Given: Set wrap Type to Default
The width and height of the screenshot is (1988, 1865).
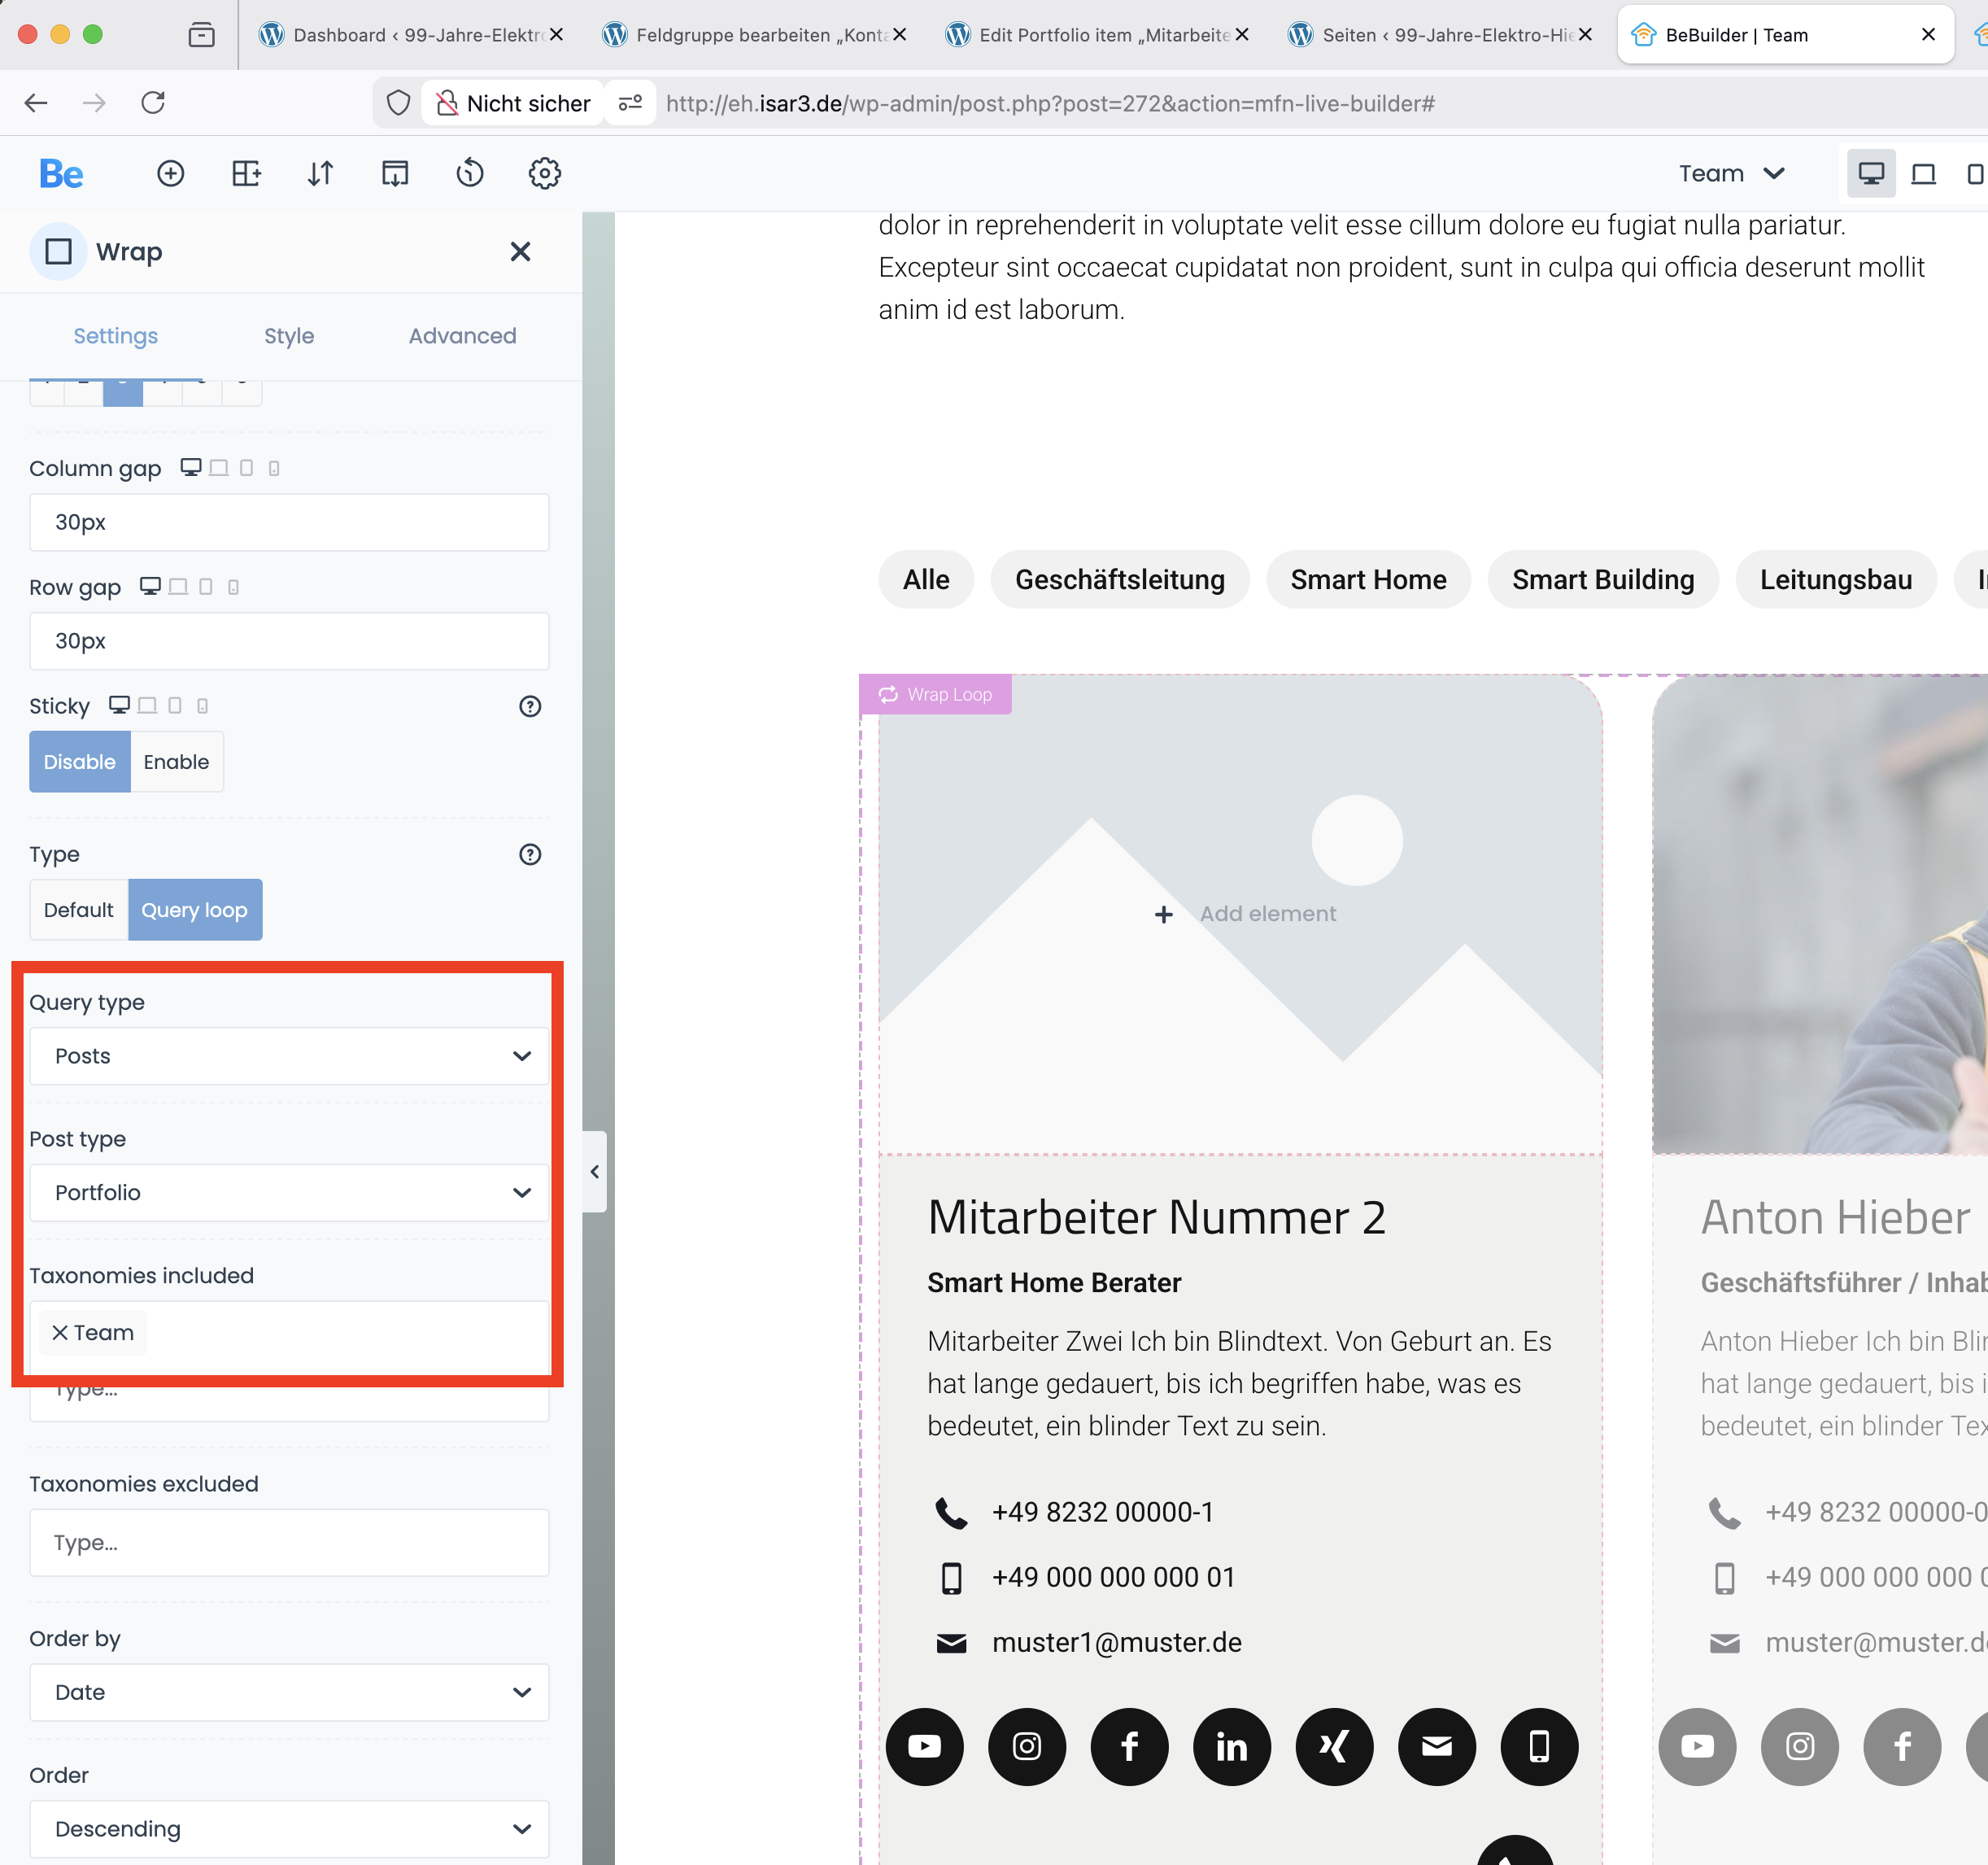Looking at the screenshot, I should point(78,910).
